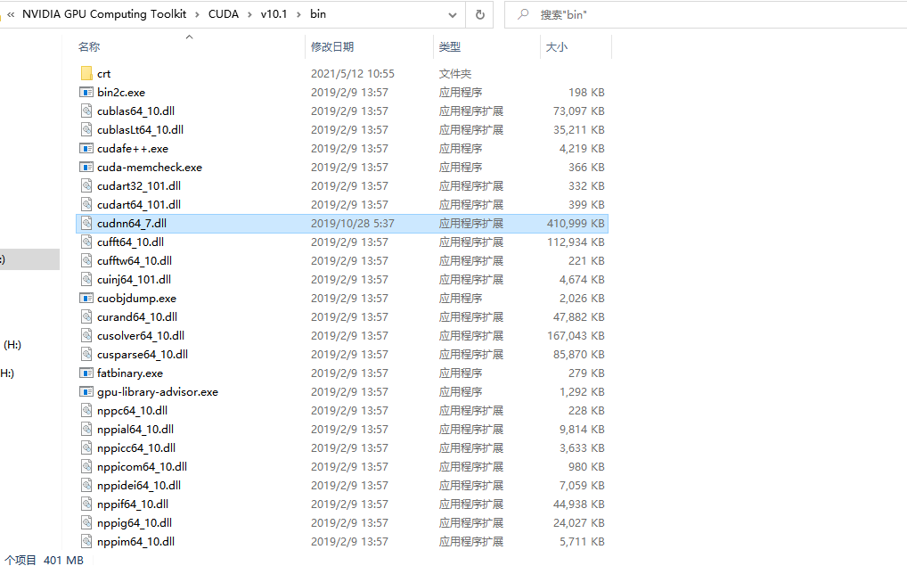This screenshot has height=566, width=907.
Task: Select the (H:) drive in navigation pane
Action: 12,345
